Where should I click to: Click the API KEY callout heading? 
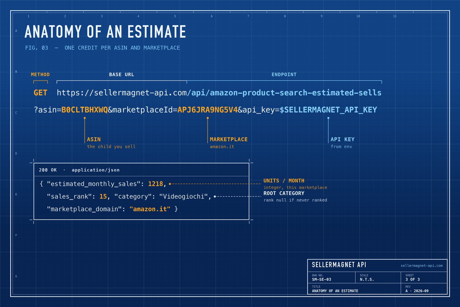[343, 139]
